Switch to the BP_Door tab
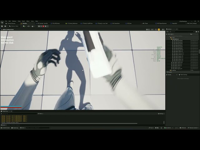Viewport: 200px width, 150px height. pos(129,23)
